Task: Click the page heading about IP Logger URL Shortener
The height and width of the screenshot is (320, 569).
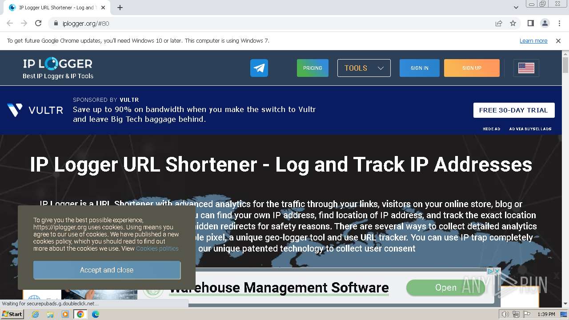Action: point(281,164)
